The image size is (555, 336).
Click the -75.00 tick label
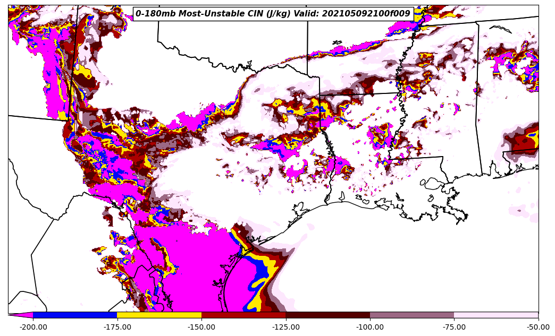click(454, 327)
